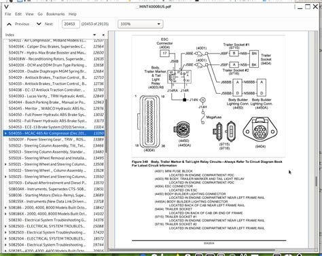The width and height of the screenshot is (322, 256).
Task: Close the Index side panel
Action: tap(103, 35)
